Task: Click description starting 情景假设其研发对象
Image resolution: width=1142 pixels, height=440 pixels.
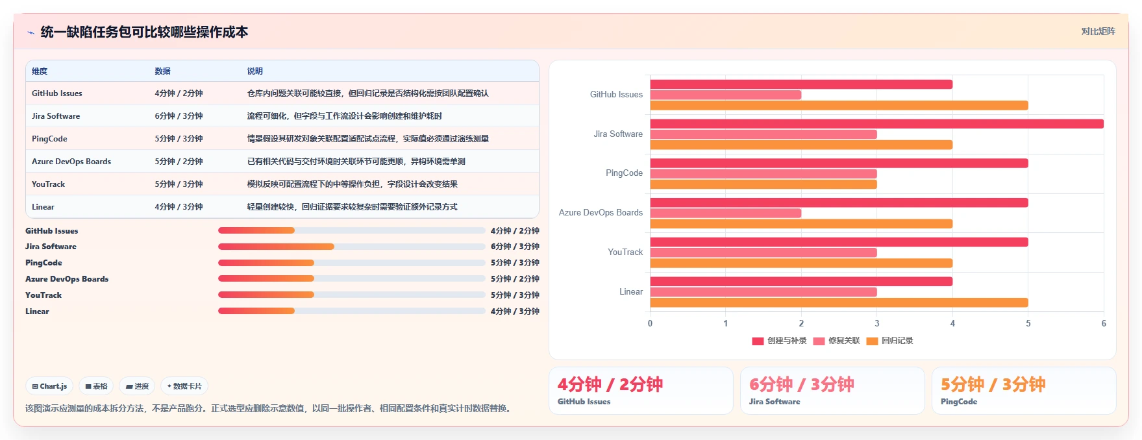Action: tap(367, 139)
